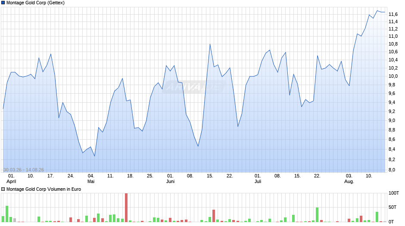
Task: Click the y-axis label '8,4'
Action: (392, 150)
